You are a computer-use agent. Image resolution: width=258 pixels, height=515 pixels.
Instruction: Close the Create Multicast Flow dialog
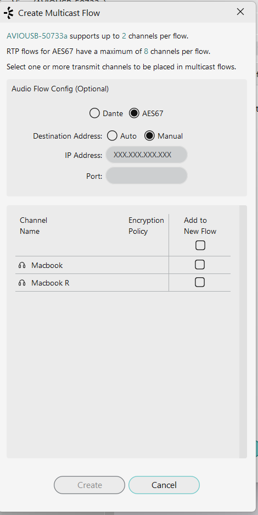240,12
